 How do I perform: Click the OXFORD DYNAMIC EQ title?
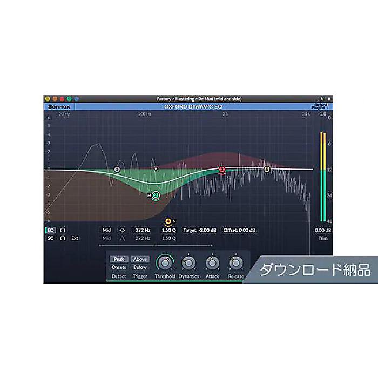click(x=193, y=107)
